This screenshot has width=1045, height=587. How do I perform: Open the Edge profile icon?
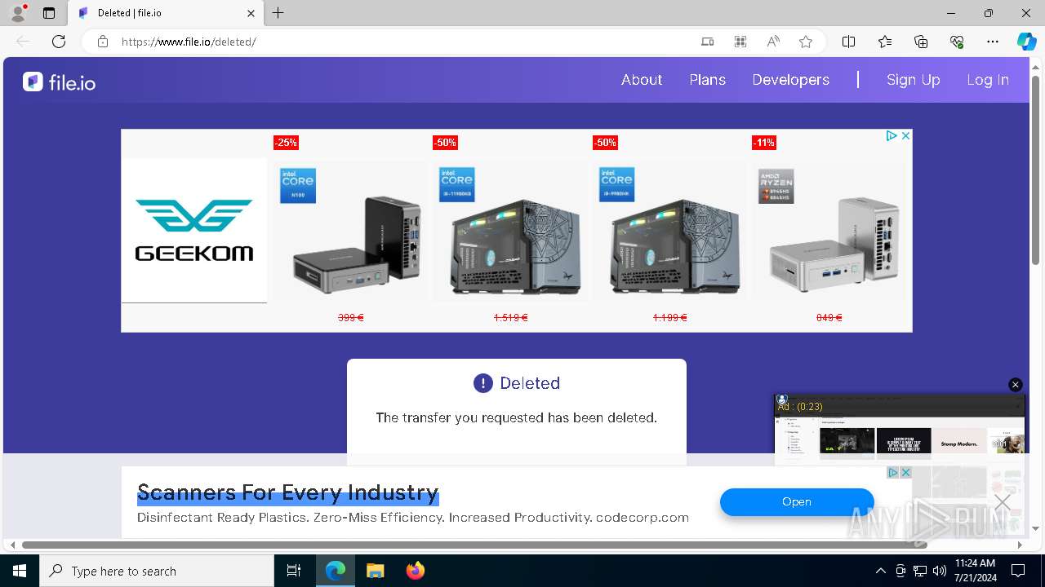click(18, 13)
